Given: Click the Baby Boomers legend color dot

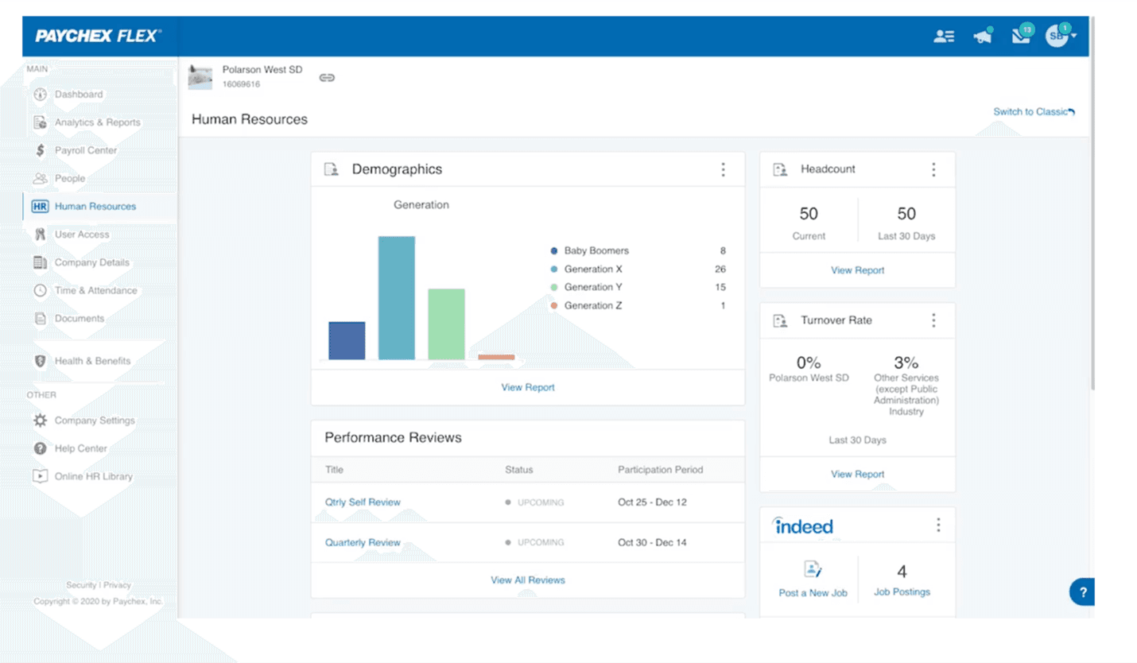Looking at the screenshot, I should coord(553,250).
